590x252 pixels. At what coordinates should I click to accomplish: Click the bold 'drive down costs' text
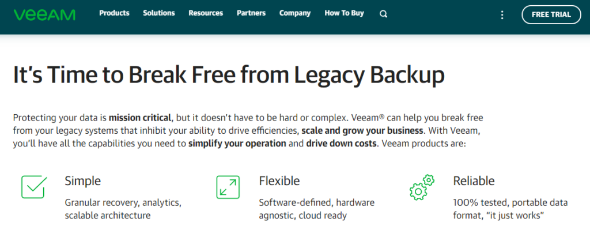tap(341, 144)
